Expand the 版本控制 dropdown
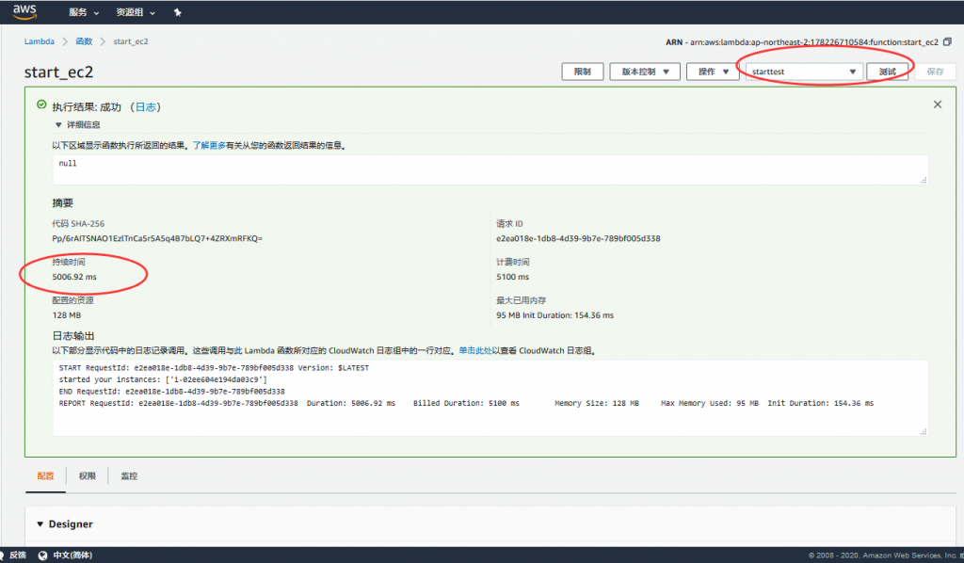The image size is (964, 563). point(645,72)
